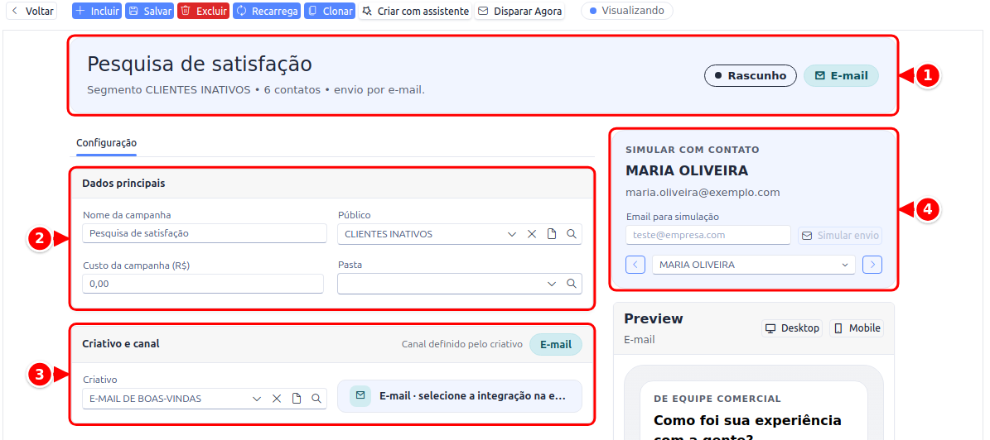Image resolution: width=990 pixels, height=440 pixels.
Task: Click the envelope icon in integration notice
Action: 360,396
